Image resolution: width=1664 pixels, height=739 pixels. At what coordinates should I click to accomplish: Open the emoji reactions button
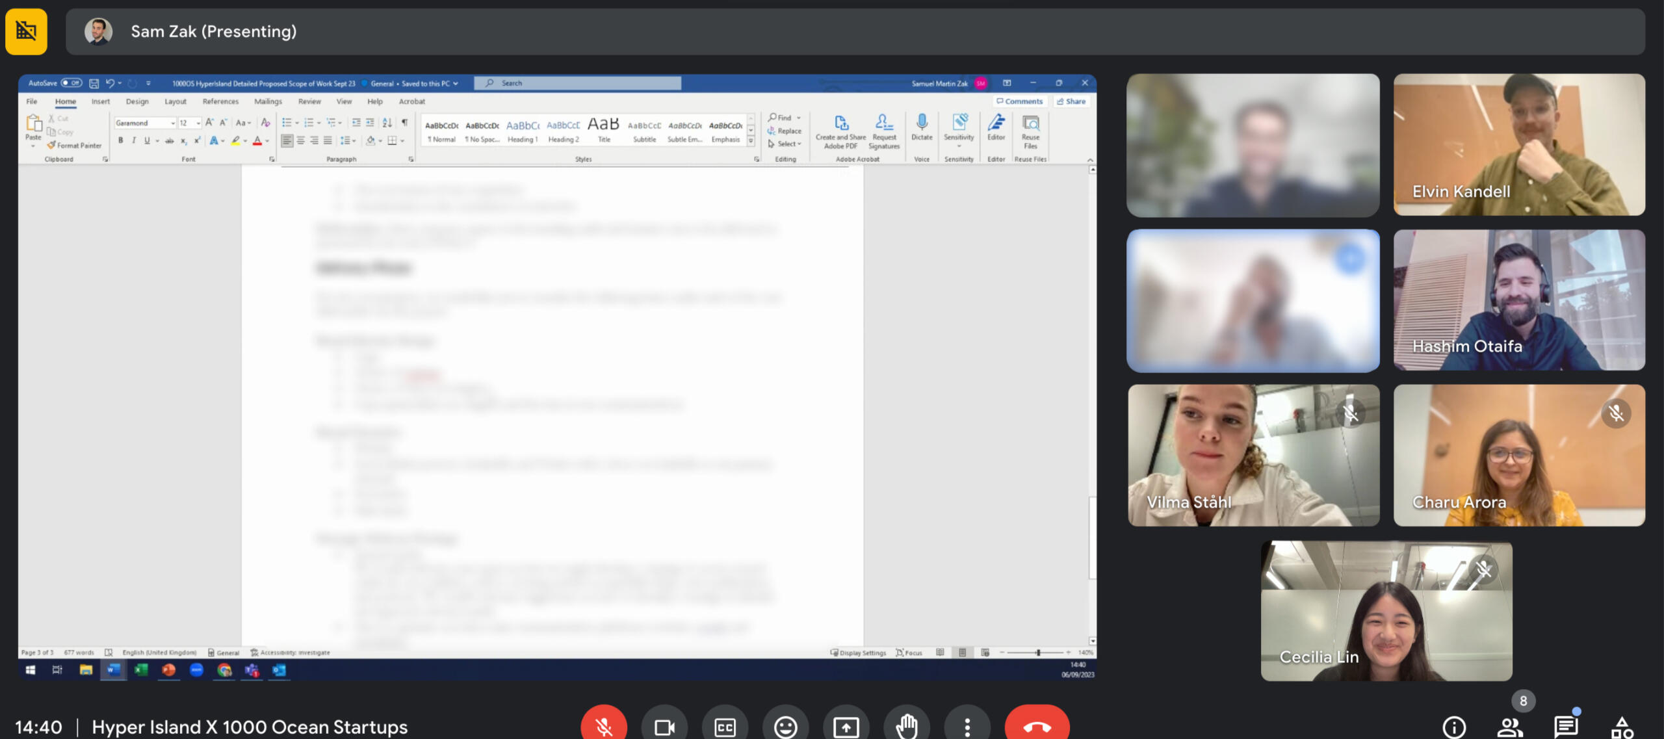pyautogui.click(x=785, y=727)
